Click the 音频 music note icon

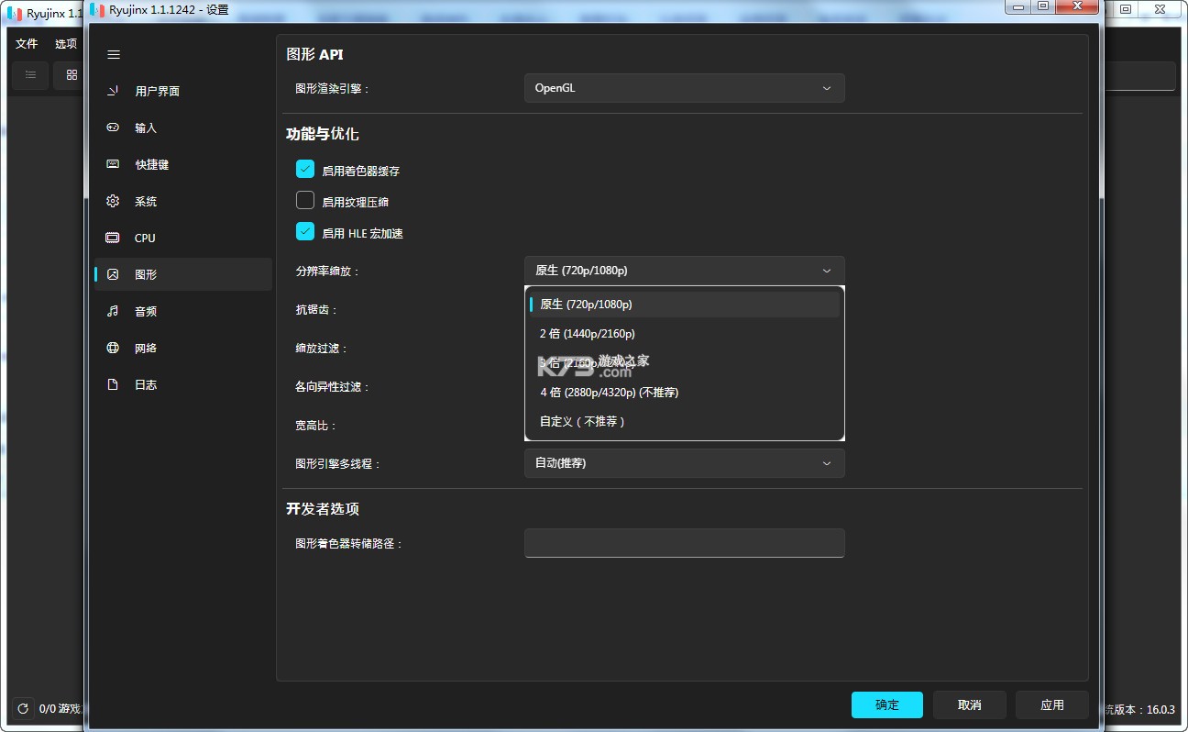coord(113,311)
